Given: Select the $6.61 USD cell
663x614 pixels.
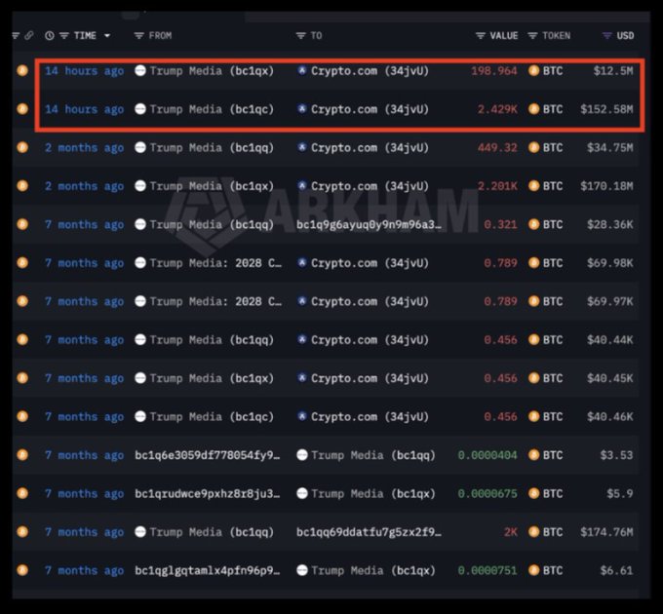Looking at the screenshot, I should tap(616, 571).
